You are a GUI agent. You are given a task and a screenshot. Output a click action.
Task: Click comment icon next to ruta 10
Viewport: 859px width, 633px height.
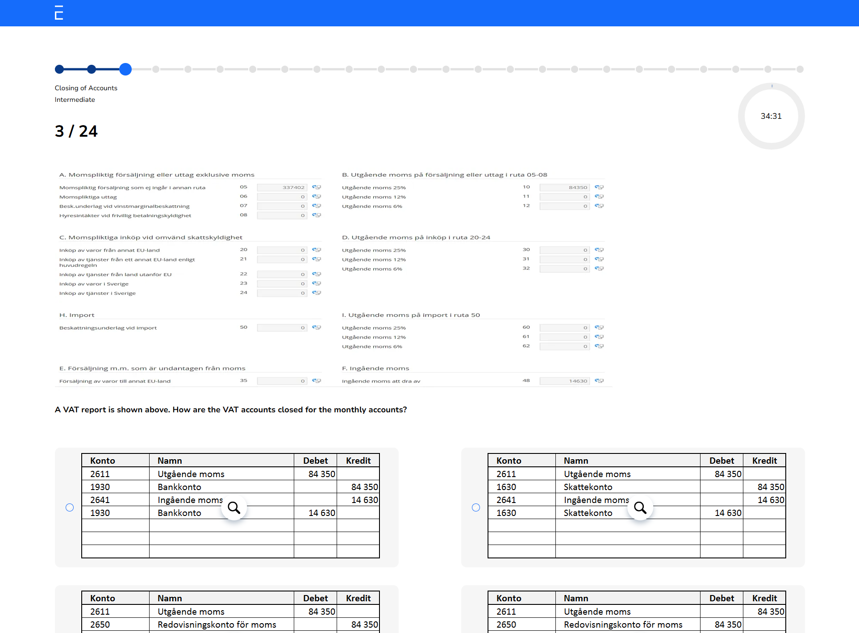click(599, 187)
